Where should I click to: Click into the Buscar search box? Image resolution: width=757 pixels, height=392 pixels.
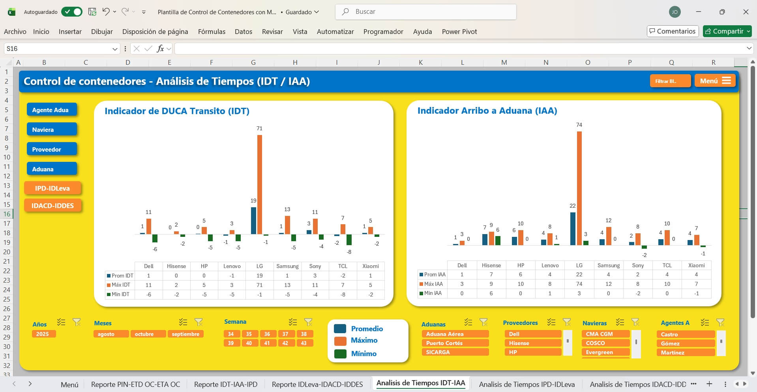point(426,12)
